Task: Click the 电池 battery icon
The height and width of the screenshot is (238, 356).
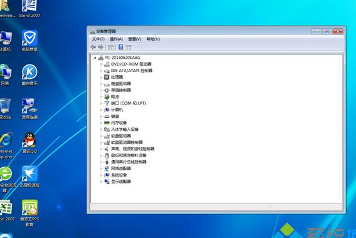Action: coord(107,97)
